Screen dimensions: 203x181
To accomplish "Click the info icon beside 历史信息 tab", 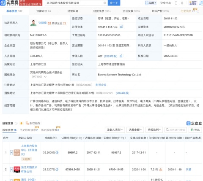I will (x=198, y=11).
